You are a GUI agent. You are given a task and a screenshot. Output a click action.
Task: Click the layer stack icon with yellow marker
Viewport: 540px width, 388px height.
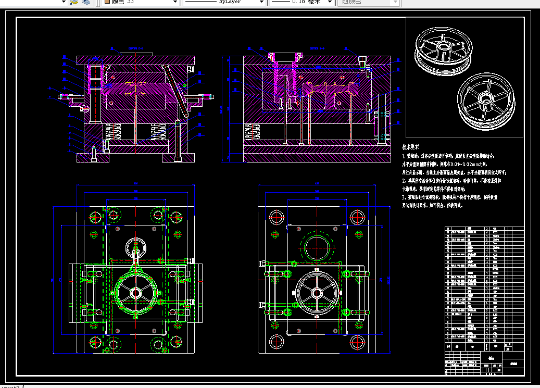tap(74, 2)
